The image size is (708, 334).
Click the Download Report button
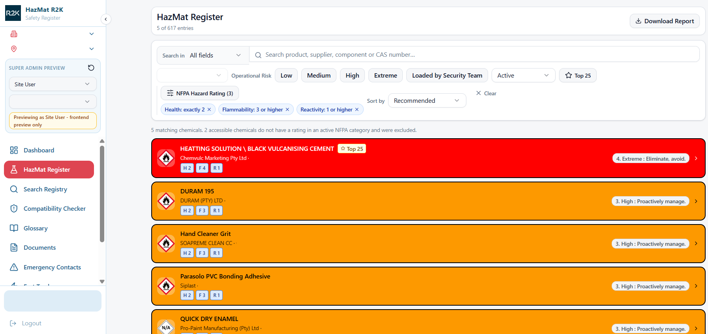pyautogui.click(x=665, y=21)
